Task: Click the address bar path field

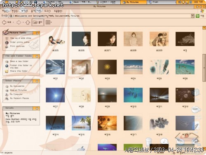Action: tap(100, 16)
